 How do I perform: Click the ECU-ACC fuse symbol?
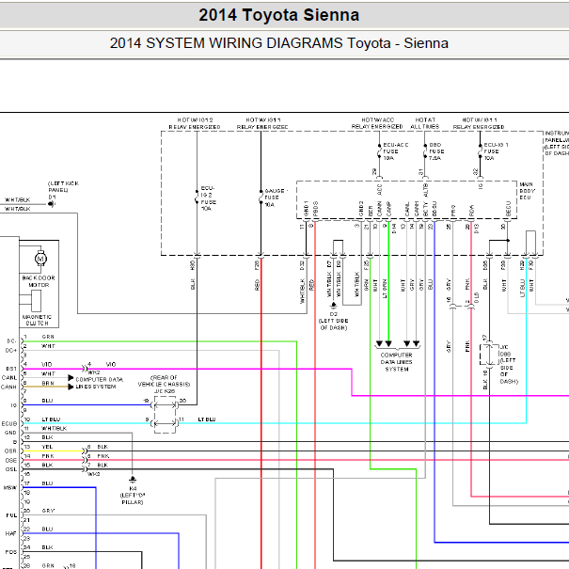pos(379,151)
